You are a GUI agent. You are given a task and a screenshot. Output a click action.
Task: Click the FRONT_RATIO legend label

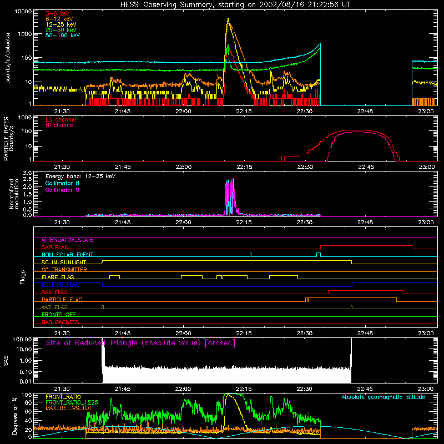coord(63,397)
